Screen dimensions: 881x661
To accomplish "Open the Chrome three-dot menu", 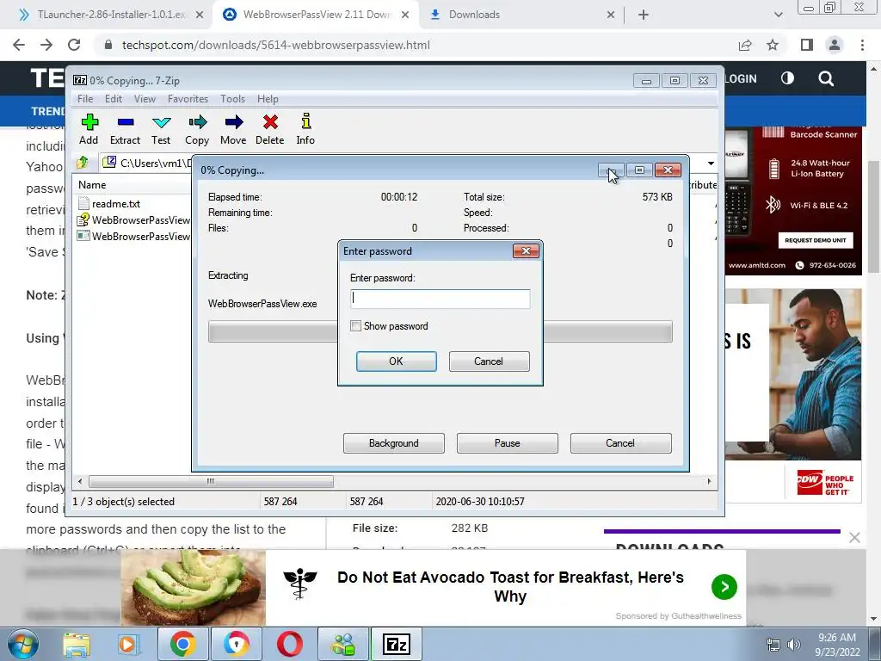I will (x=862, y=45).
